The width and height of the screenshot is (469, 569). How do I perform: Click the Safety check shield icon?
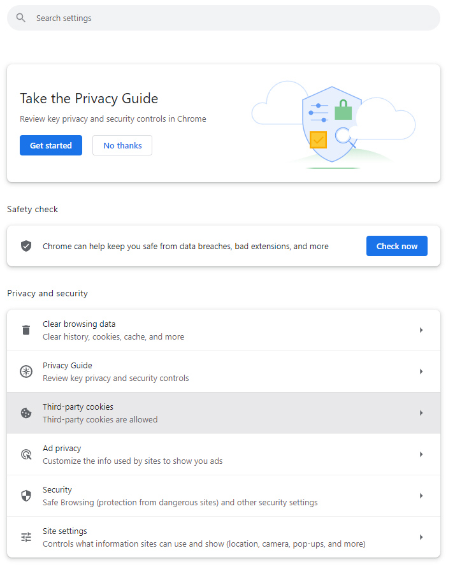[x=25, y=246]
